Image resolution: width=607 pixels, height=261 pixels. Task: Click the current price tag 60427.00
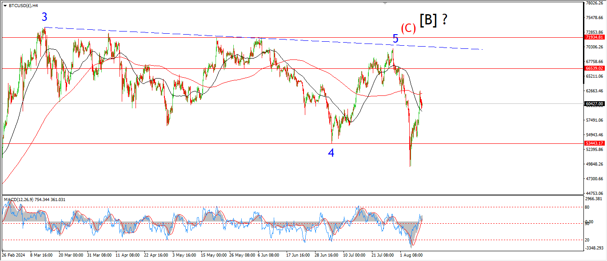click(x=594, y=104)
